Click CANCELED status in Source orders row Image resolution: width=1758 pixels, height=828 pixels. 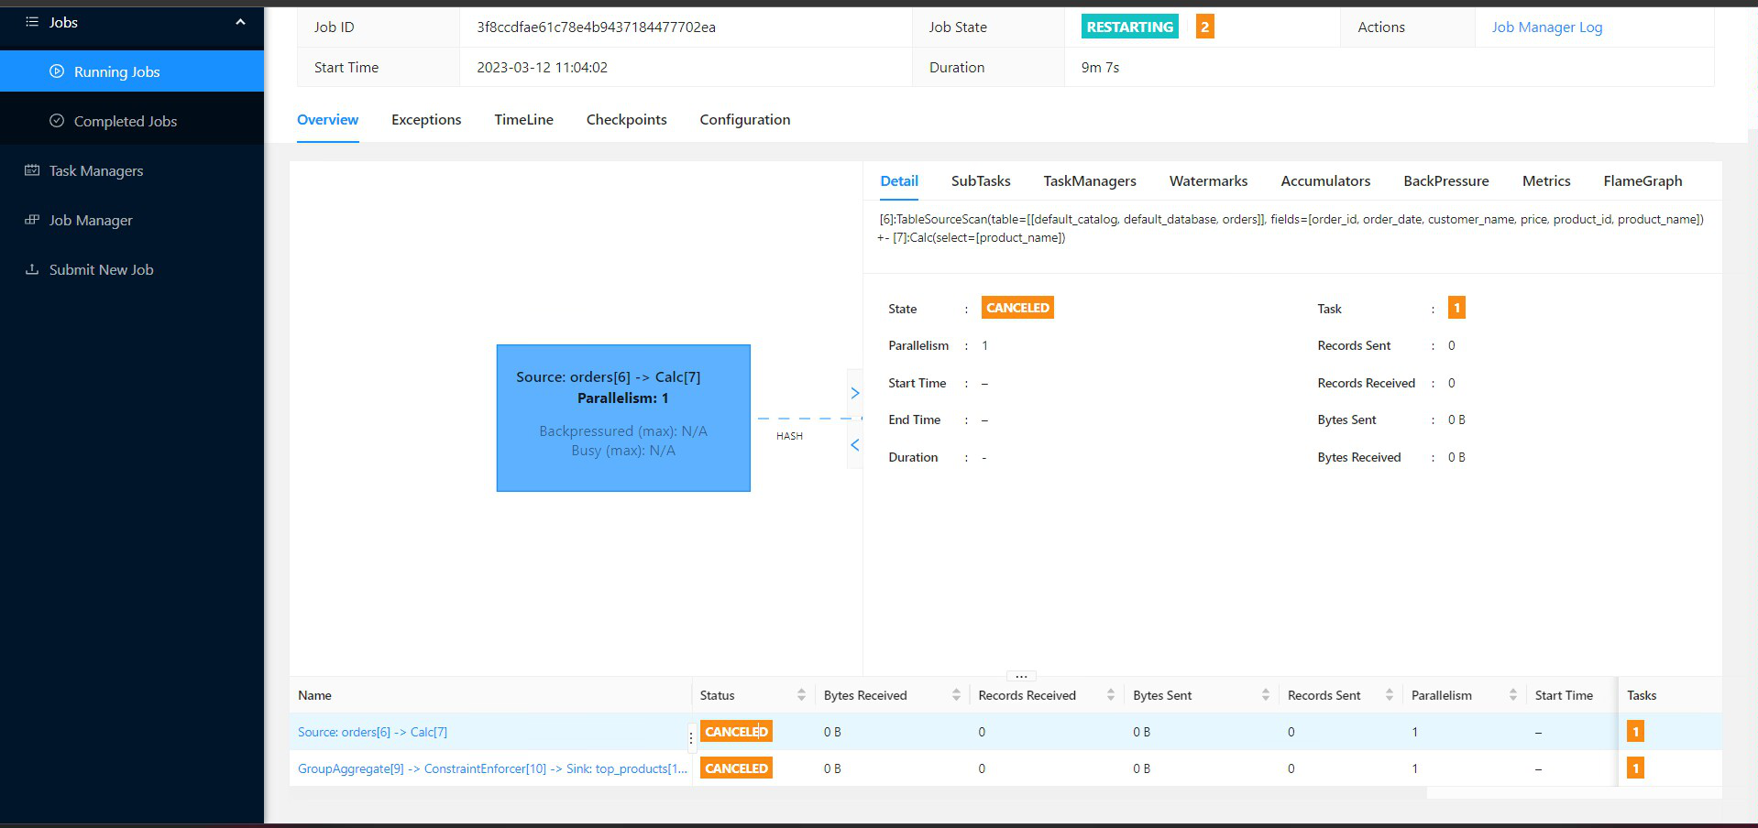[736, 732]
